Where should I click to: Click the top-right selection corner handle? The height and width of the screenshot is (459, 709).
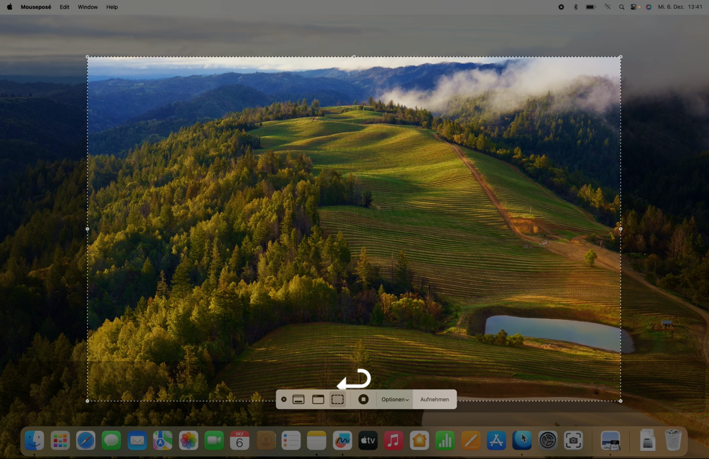620,57
